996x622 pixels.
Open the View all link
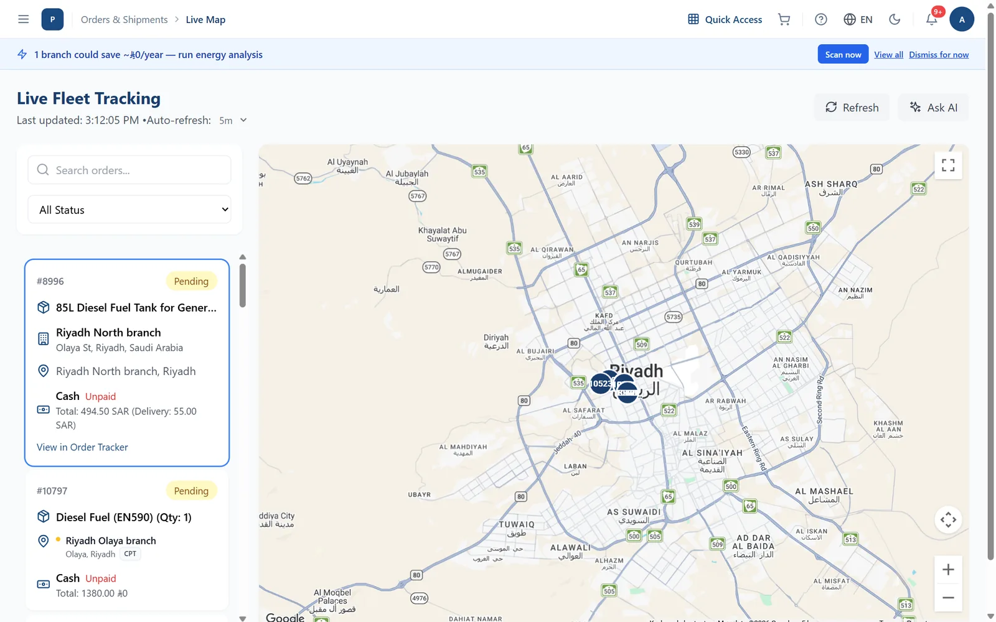click(888, 55)
